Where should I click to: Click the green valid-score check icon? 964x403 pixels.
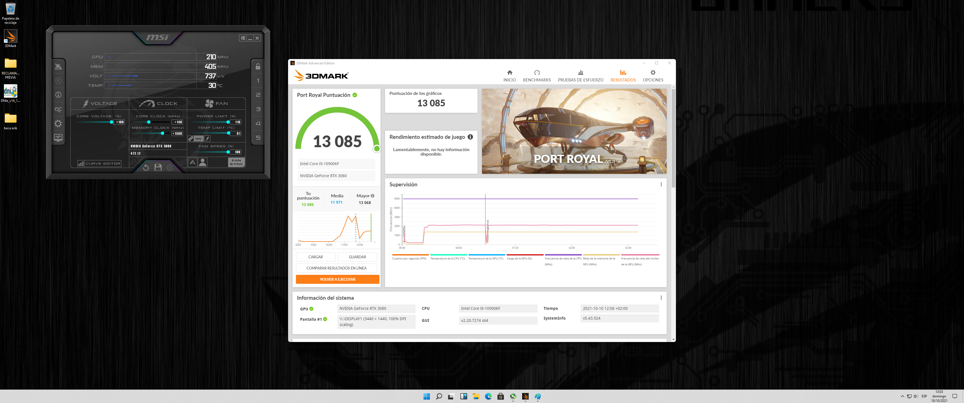(x=355, y=95)
